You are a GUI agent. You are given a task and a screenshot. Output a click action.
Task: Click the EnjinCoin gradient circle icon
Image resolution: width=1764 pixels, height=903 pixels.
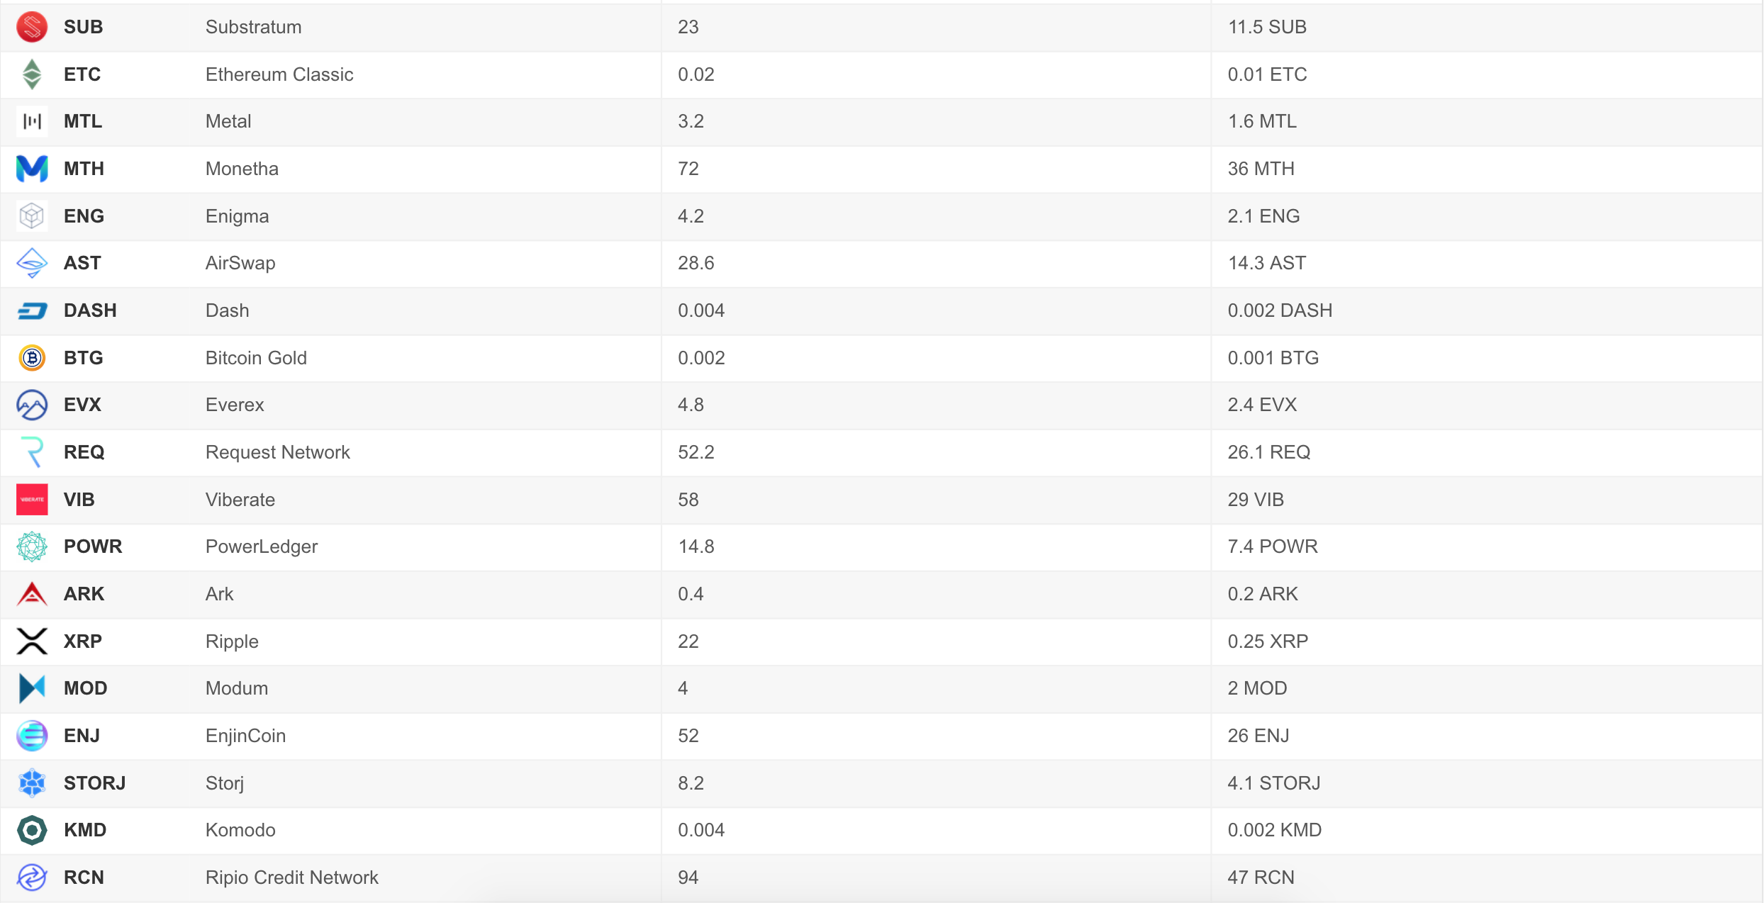(32, 736)
